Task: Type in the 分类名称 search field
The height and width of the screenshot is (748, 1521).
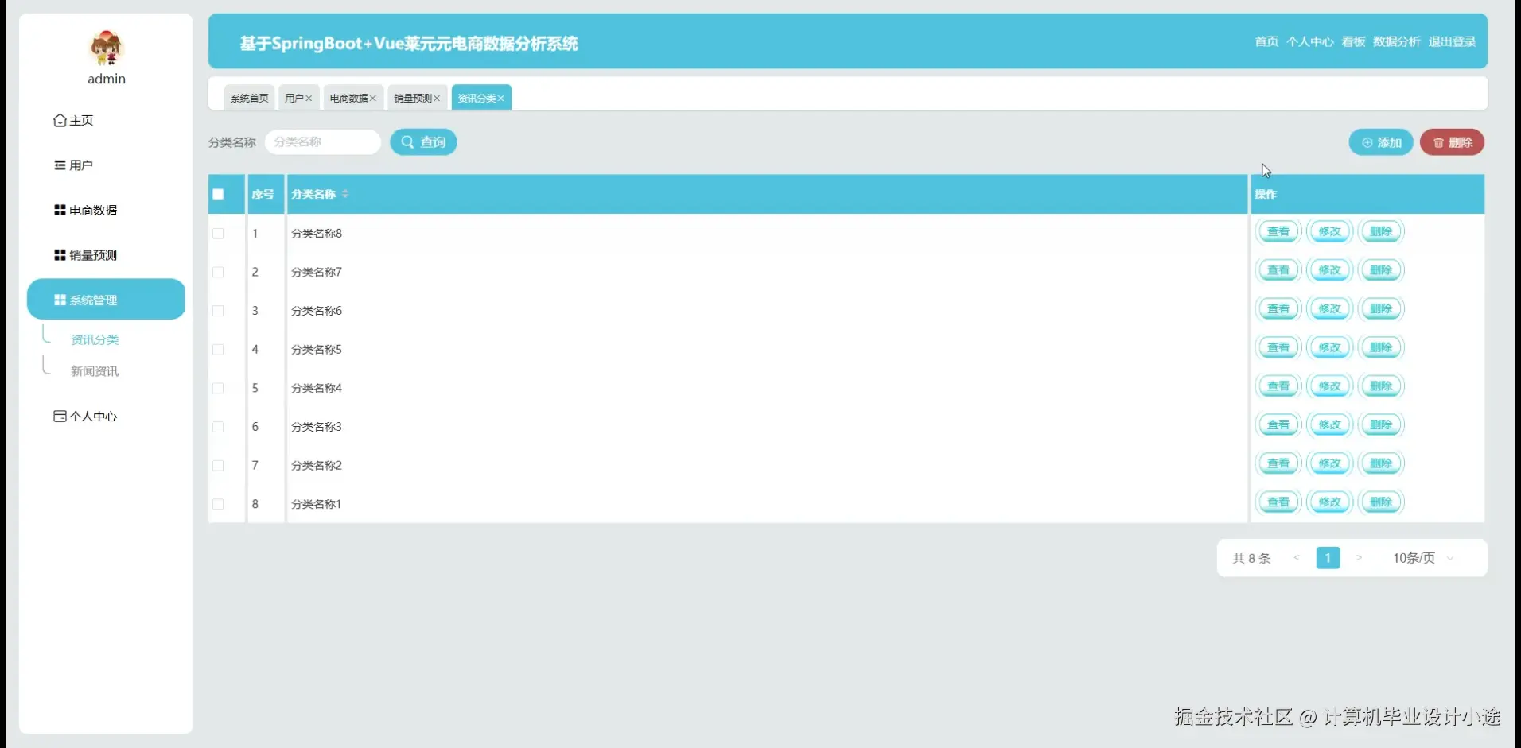Action: [322, 141]
